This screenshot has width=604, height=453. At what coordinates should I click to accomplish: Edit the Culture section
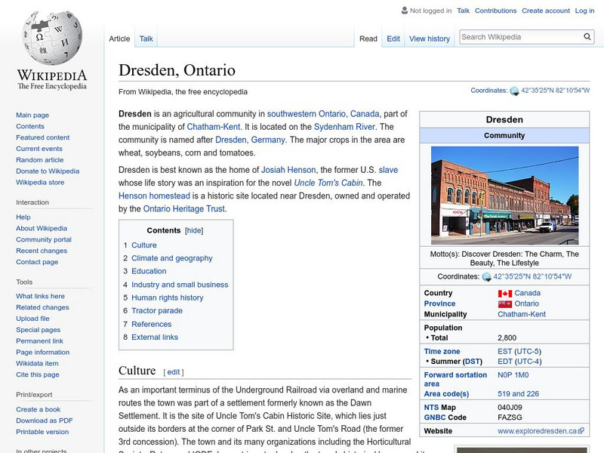[174, 371]
